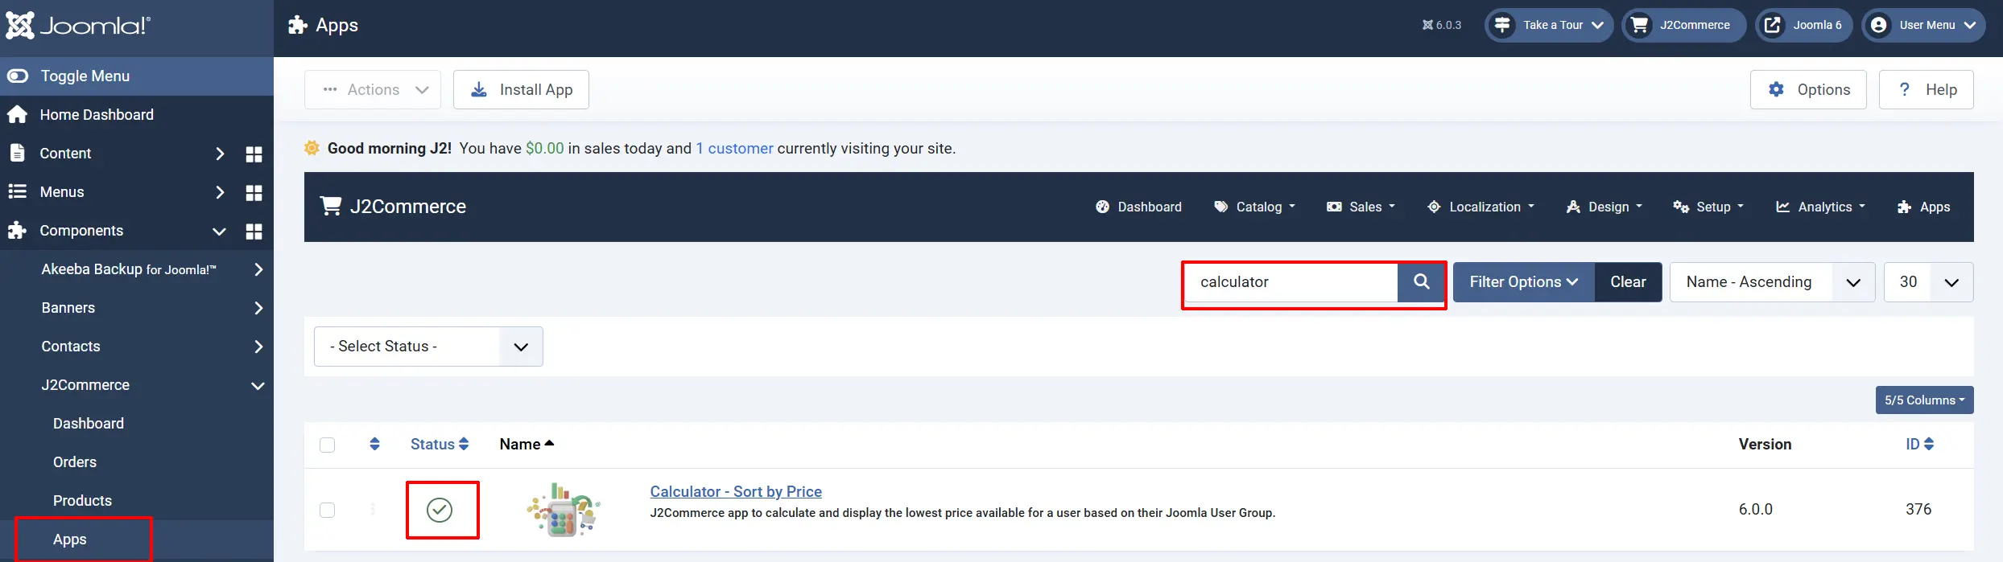Expand the Contacts submenu arrow

click(x=258, y=347)
